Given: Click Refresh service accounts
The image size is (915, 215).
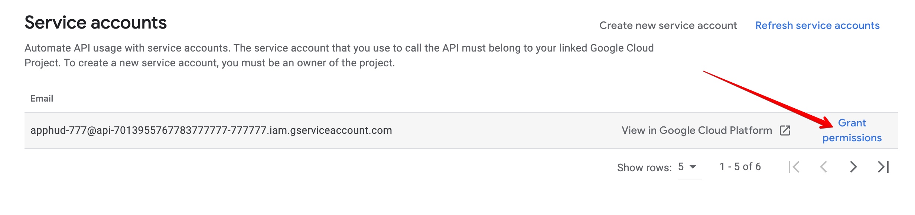Looking at the screenshot, I should [817, 26].
